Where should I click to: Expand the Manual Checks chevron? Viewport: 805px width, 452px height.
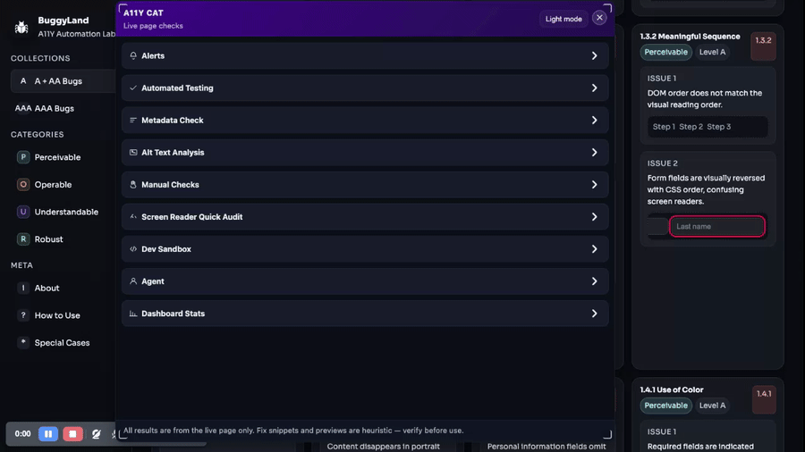coord(594,185)
